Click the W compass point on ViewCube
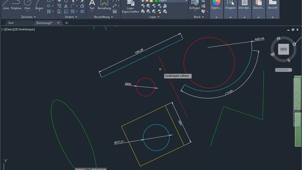This screenshot has width=302, height=170. coord(272,55)
